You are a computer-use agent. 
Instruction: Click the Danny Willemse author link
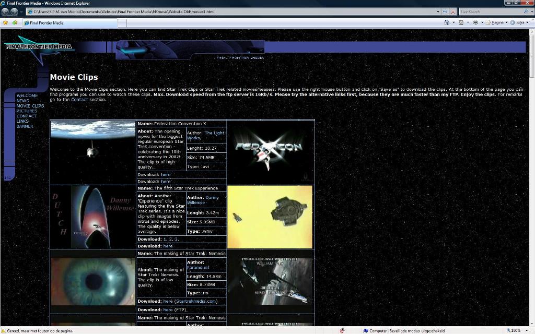click(203, 200)
